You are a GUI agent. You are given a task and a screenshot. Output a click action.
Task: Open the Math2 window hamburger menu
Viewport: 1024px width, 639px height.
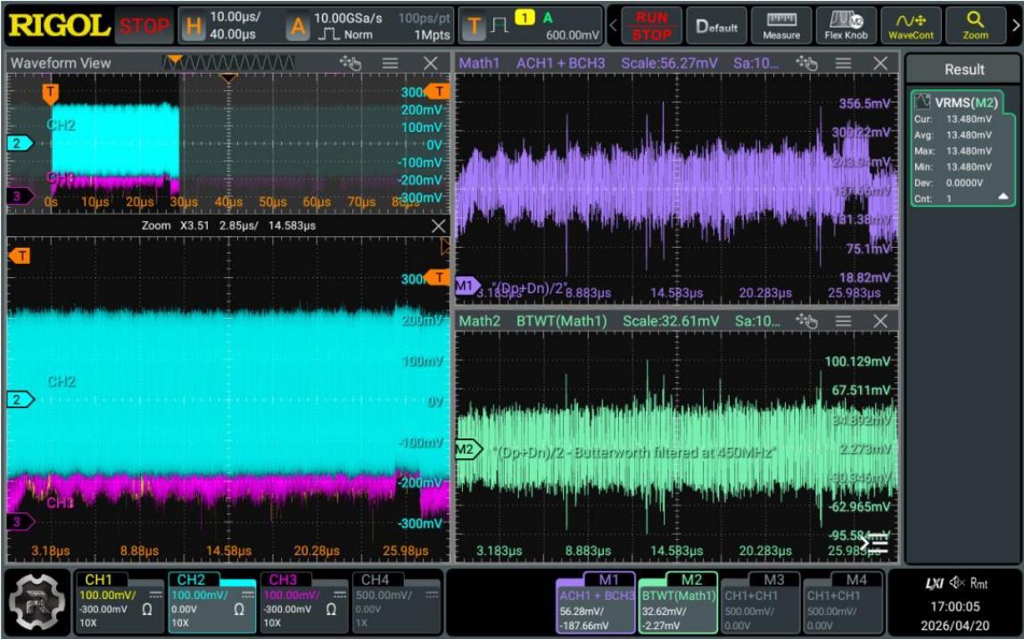(843, 321)
